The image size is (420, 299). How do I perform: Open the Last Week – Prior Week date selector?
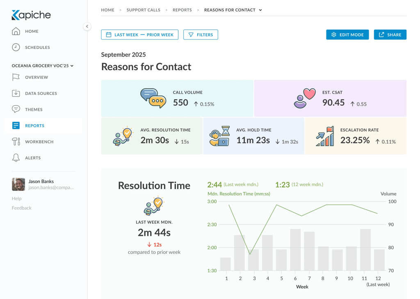point(139,34)
